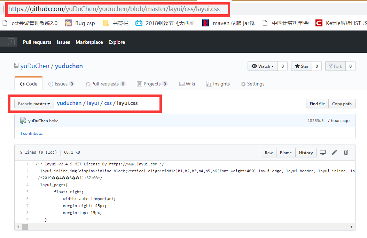Viewport: 367px width, 238px height.
Task: Click the stargazers count 0
Action: [317, 66]
